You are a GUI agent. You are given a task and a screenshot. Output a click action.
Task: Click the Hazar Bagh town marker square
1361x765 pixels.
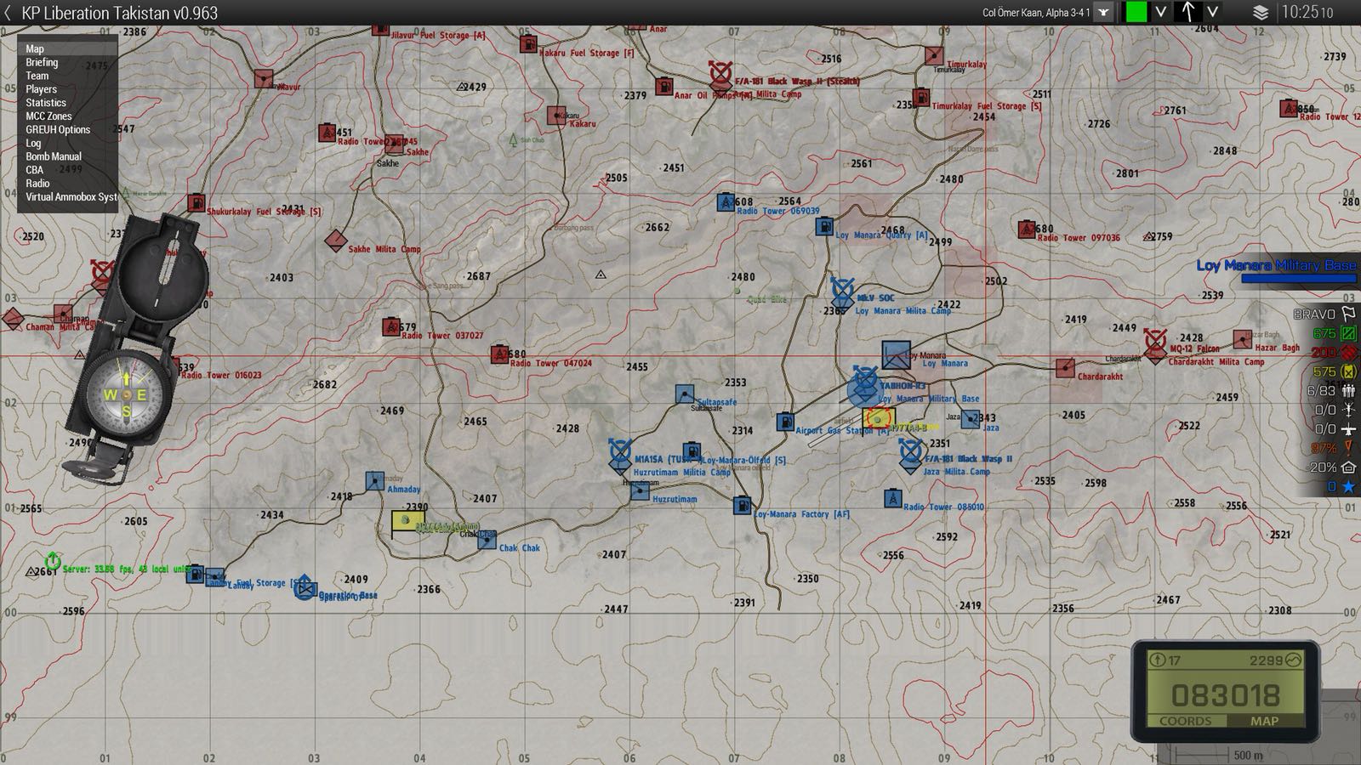click(x=1243, y=339)
